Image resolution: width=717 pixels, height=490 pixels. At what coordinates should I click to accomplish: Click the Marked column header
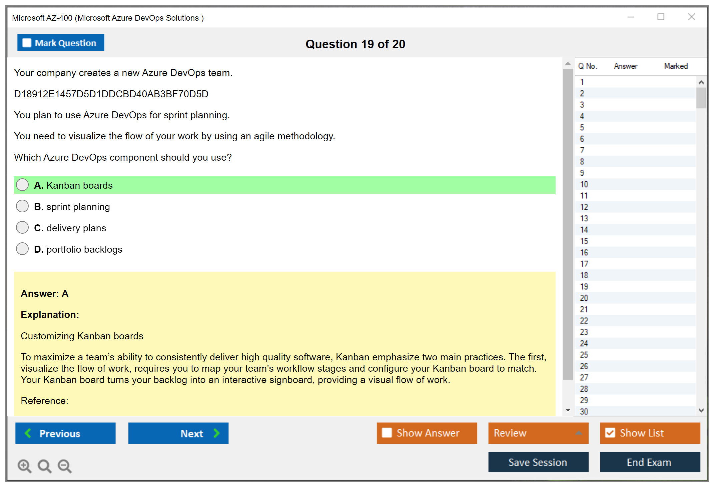676,66
